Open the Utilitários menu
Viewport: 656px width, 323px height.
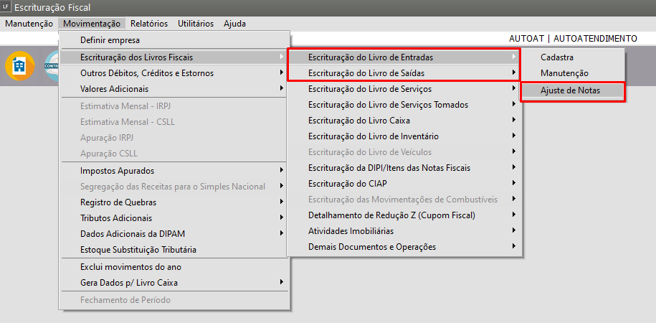195,23
